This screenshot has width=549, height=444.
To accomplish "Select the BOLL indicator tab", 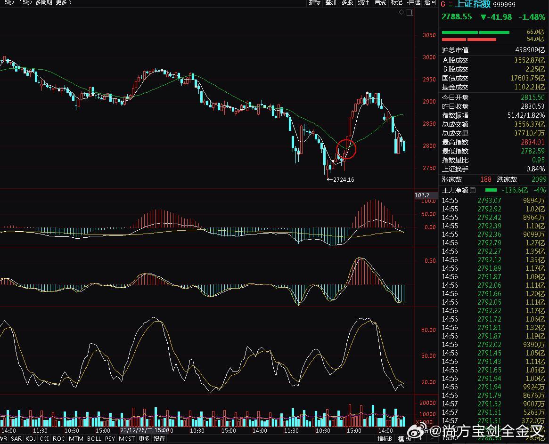I will [x=94, y=439].
